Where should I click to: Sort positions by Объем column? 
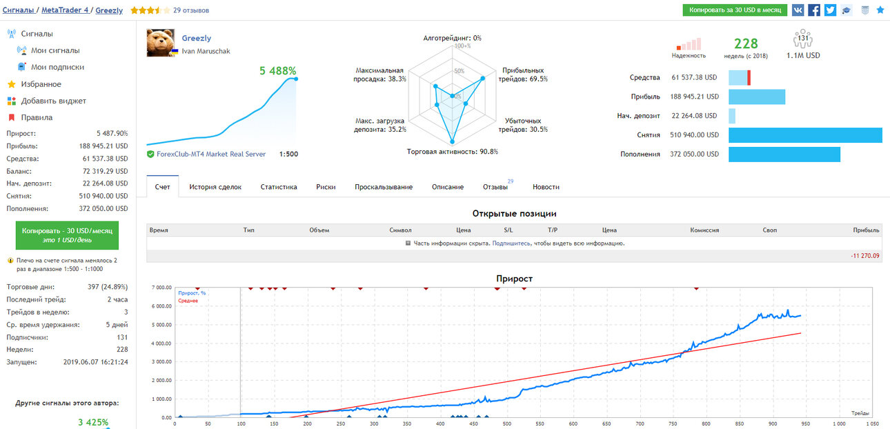[x=319, y=230]
